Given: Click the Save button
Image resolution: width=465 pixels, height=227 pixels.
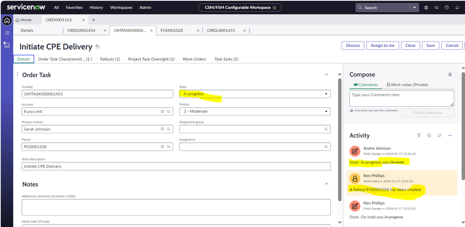Looking at the screenshot, I should click(431, 45).
